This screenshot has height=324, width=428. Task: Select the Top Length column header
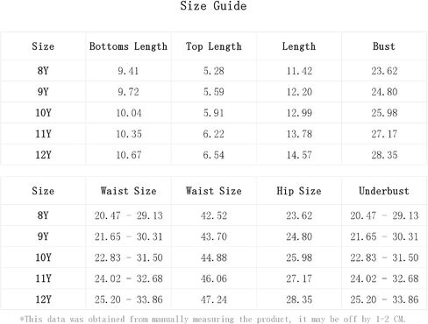click(x=214, y=46)
